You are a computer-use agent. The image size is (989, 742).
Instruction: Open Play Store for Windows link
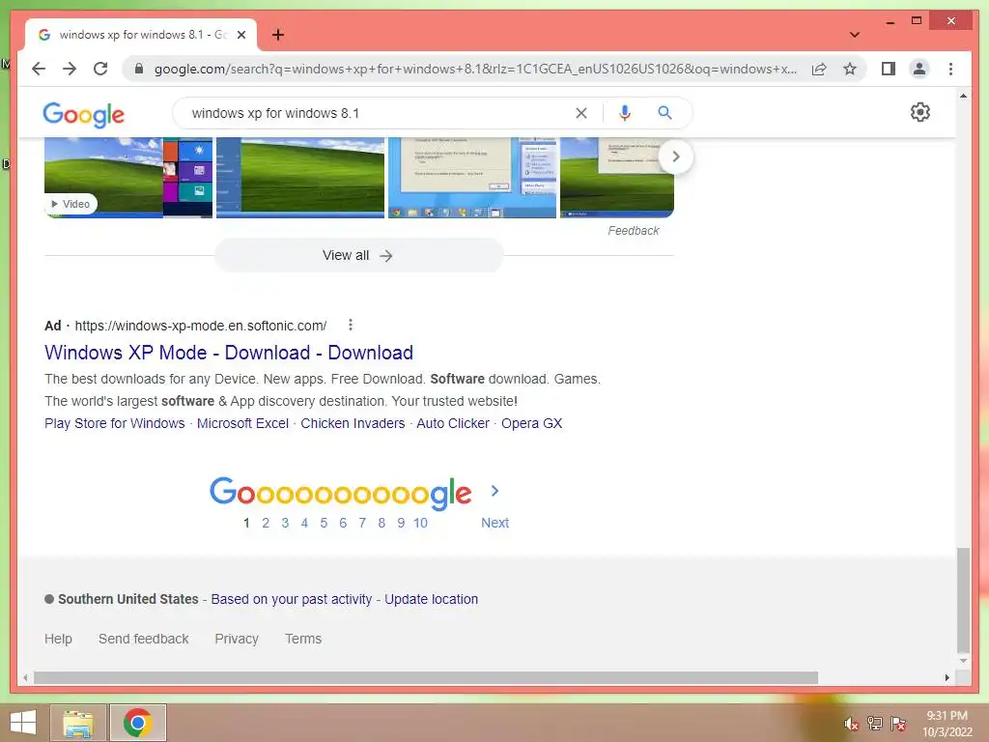[x=114, y=423]
